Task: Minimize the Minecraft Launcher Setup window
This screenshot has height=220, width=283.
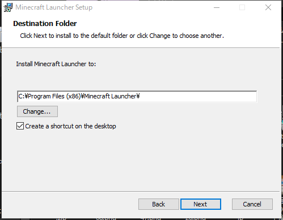Action: (217, 7)
